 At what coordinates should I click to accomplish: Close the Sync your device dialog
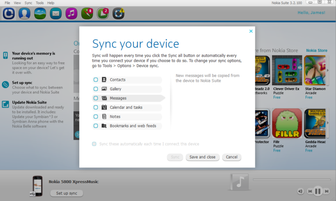pyautogui.click(x=251, y=31)
